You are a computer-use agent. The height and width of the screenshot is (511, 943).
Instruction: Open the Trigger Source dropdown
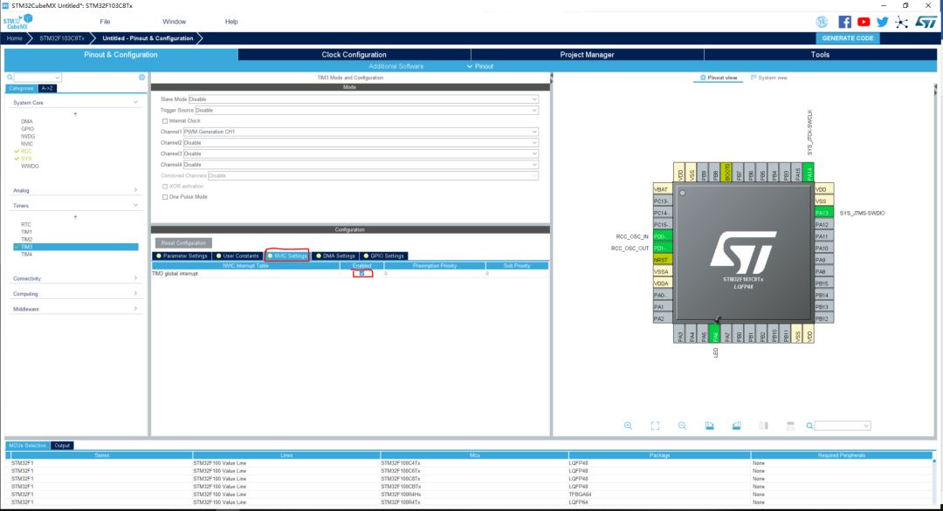coord(366,111)
